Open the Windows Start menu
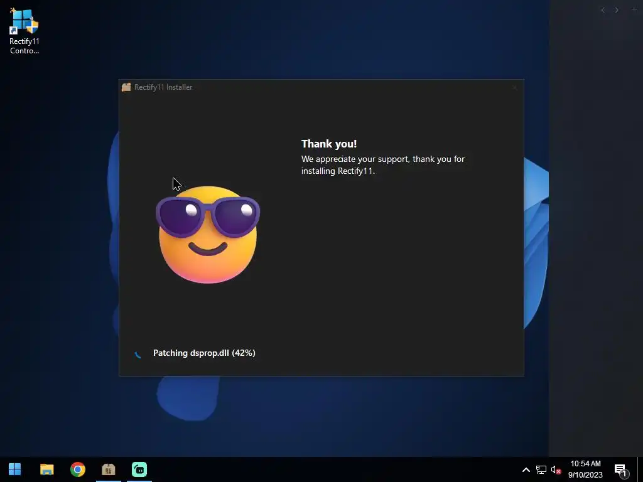The height and width of the screenshot is (482, 643). click(15, 469)
